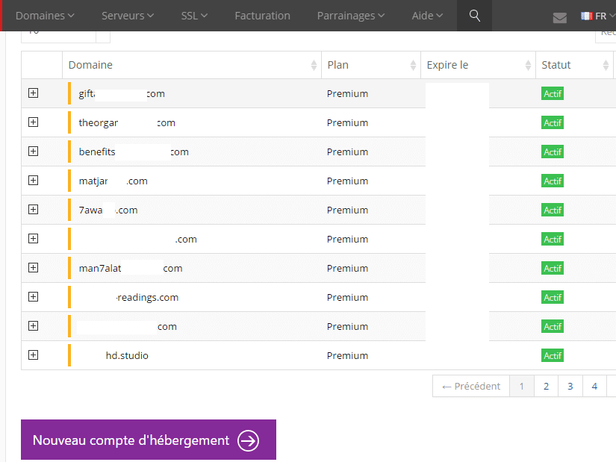Click the Nouveau compte d'hébergement button

148,440
